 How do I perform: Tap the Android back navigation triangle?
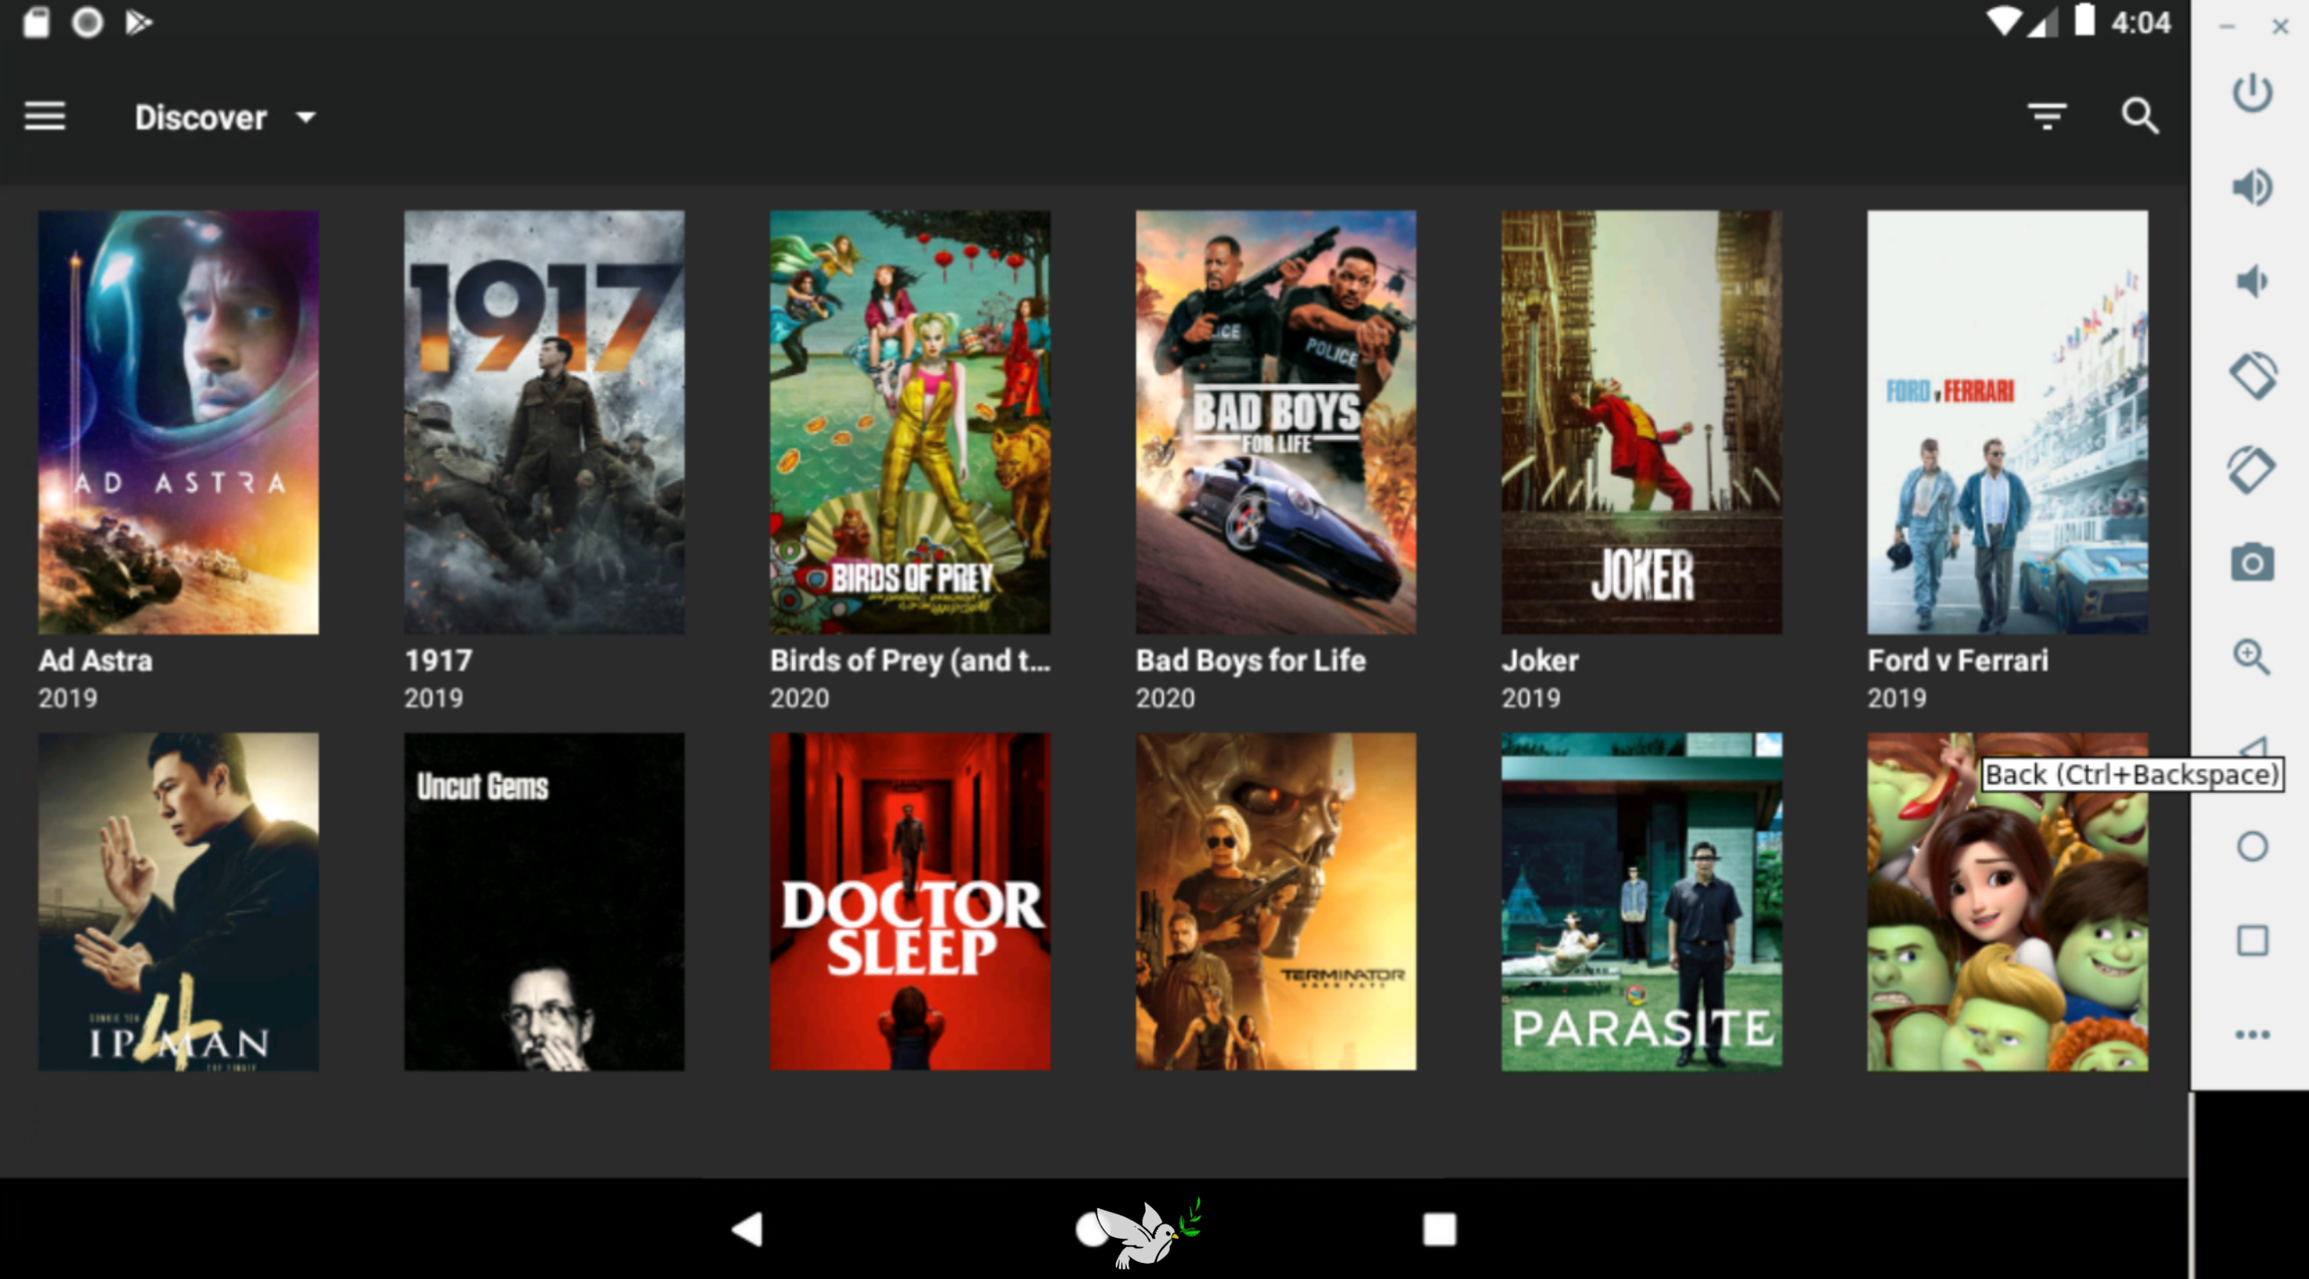[747, 1229]
